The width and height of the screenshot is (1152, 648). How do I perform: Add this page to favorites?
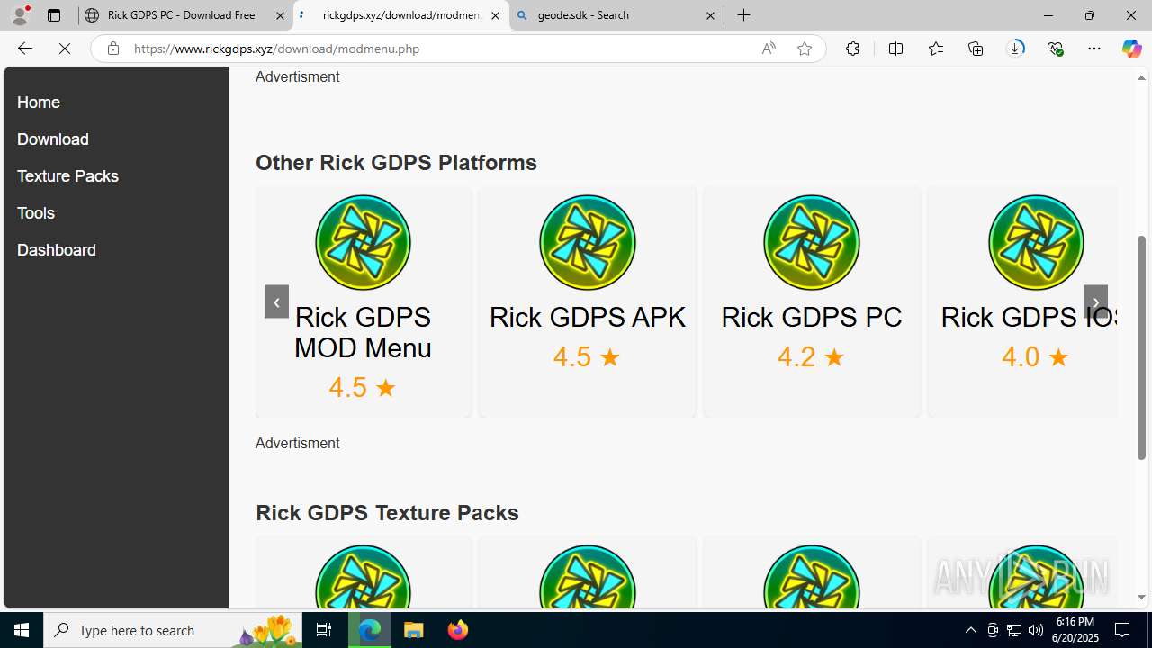805,49
